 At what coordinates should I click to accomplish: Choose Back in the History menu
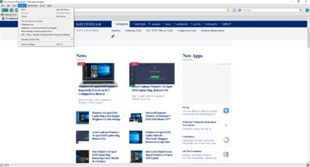click(46, 10)
